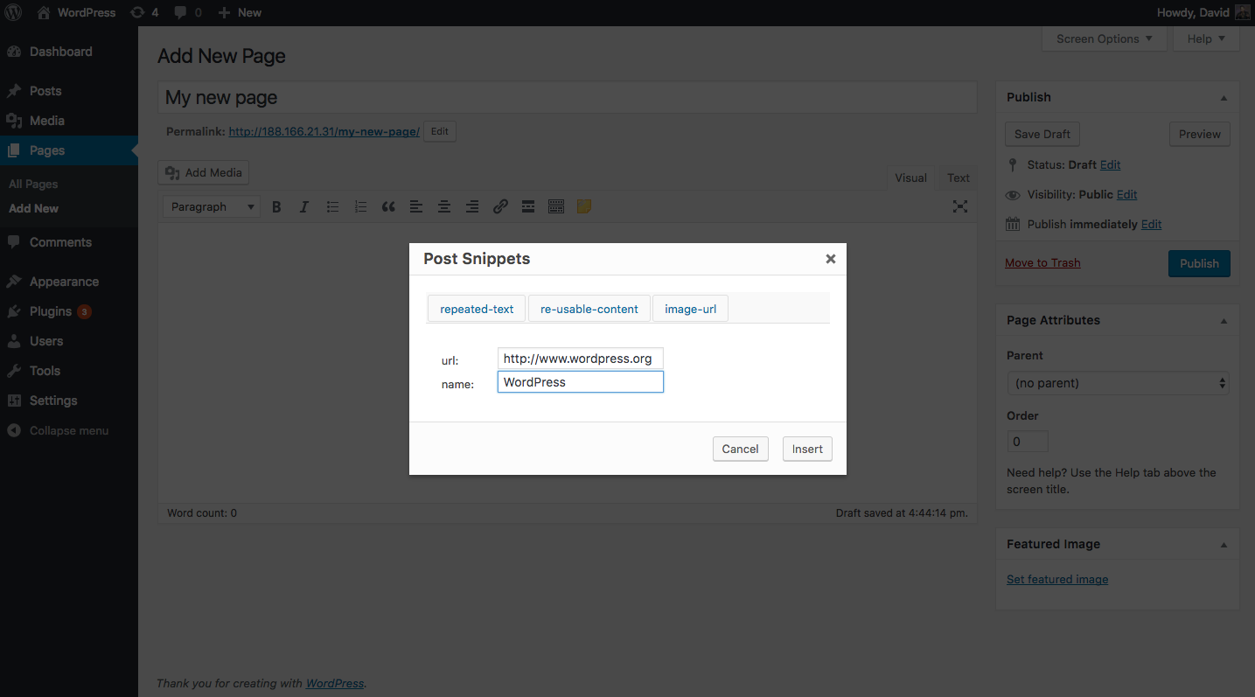Select the repeated-text snippet tab

click(477, 309)
